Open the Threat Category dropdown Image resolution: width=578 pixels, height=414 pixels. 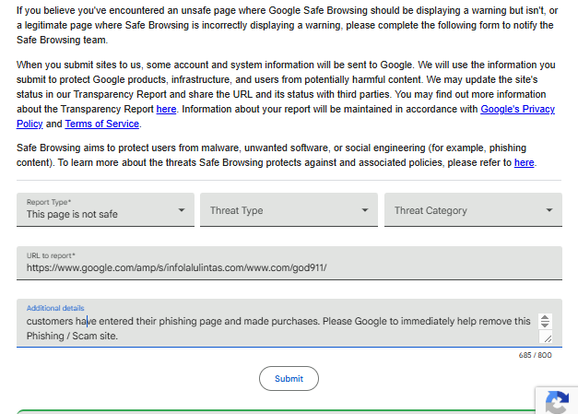pyautogui.click(x=473, y=210)
